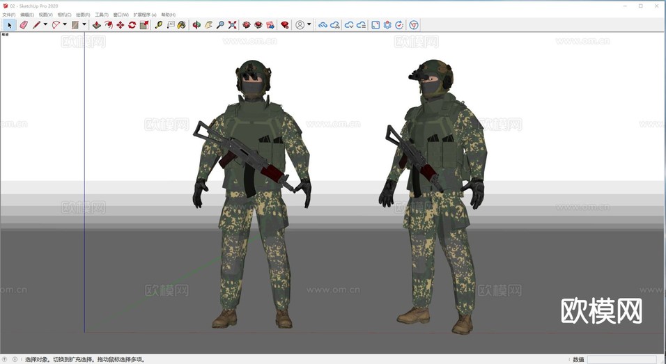666x364 pixels.
Task: Click Zoom Extents tool
Action: click(x=232, y=25)
